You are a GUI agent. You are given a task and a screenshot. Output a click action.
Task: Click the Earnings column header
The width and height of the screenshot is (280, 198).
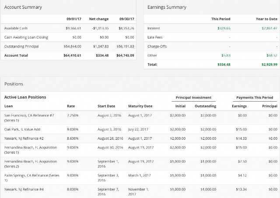[x=239, y=106]
